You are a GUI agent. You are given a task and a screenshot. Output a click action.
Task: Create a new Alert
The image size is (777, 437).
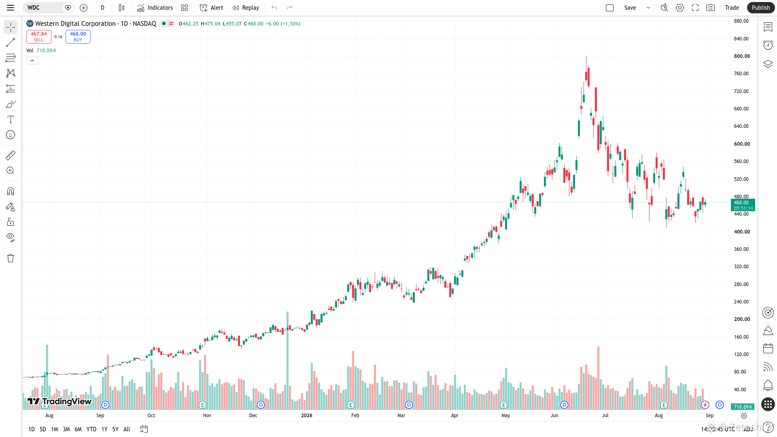211,8
